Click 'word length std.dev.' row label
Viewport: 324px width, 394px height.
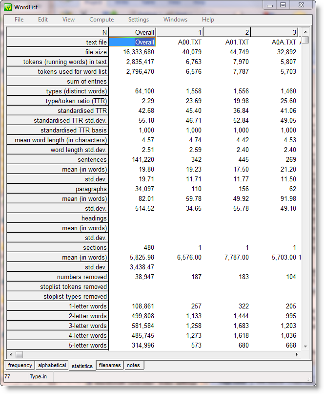[58, 150]
